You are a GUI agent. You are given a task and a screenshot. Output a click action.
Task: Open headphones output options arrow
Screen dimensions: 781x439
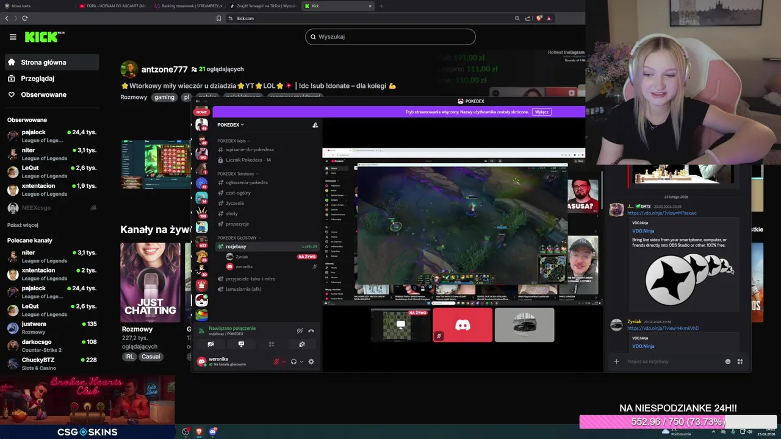coord(301,362)
